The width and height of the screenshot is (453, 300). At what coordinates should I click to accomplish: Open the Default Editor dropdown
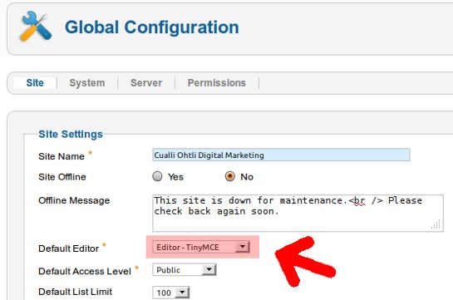(201, 247)
